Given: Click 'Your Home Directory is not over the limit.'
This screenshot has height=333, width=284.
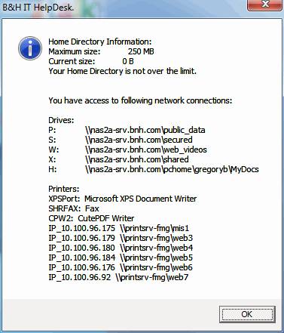Looking at the screenshot, I should [122, 71].
